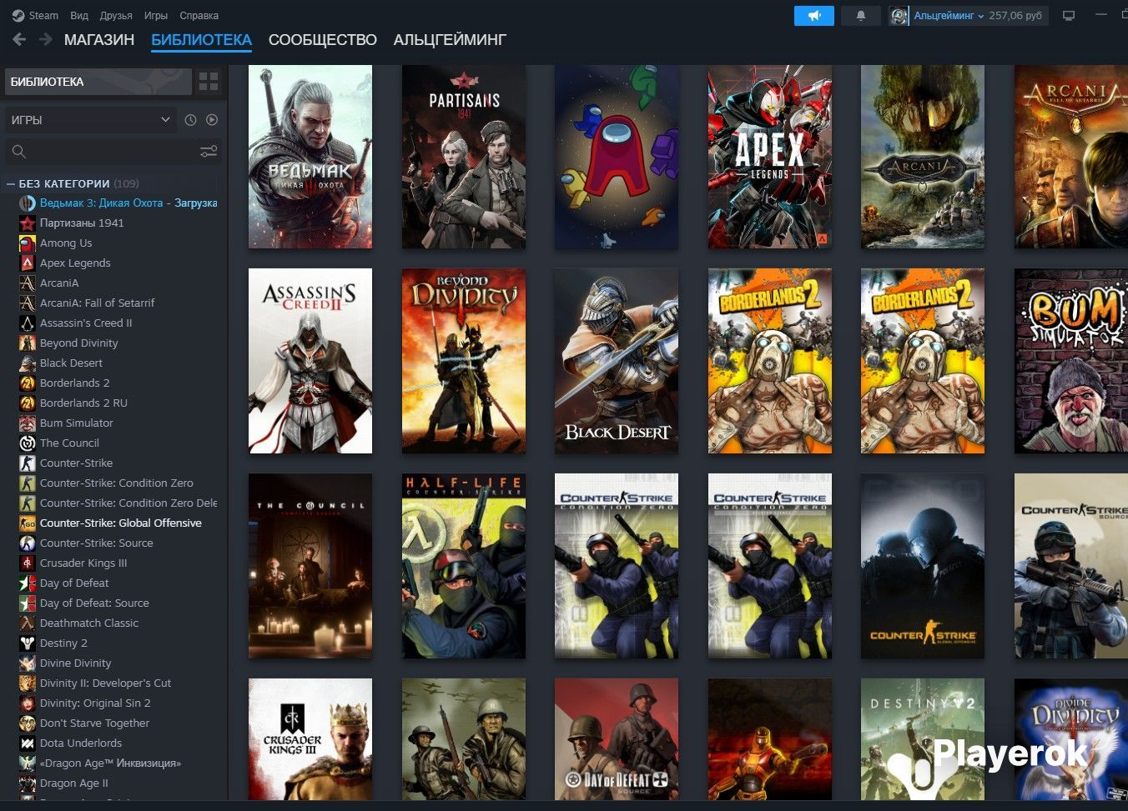Click the БИБЛИОТЕКА home button in sidebar

[98, 82]
